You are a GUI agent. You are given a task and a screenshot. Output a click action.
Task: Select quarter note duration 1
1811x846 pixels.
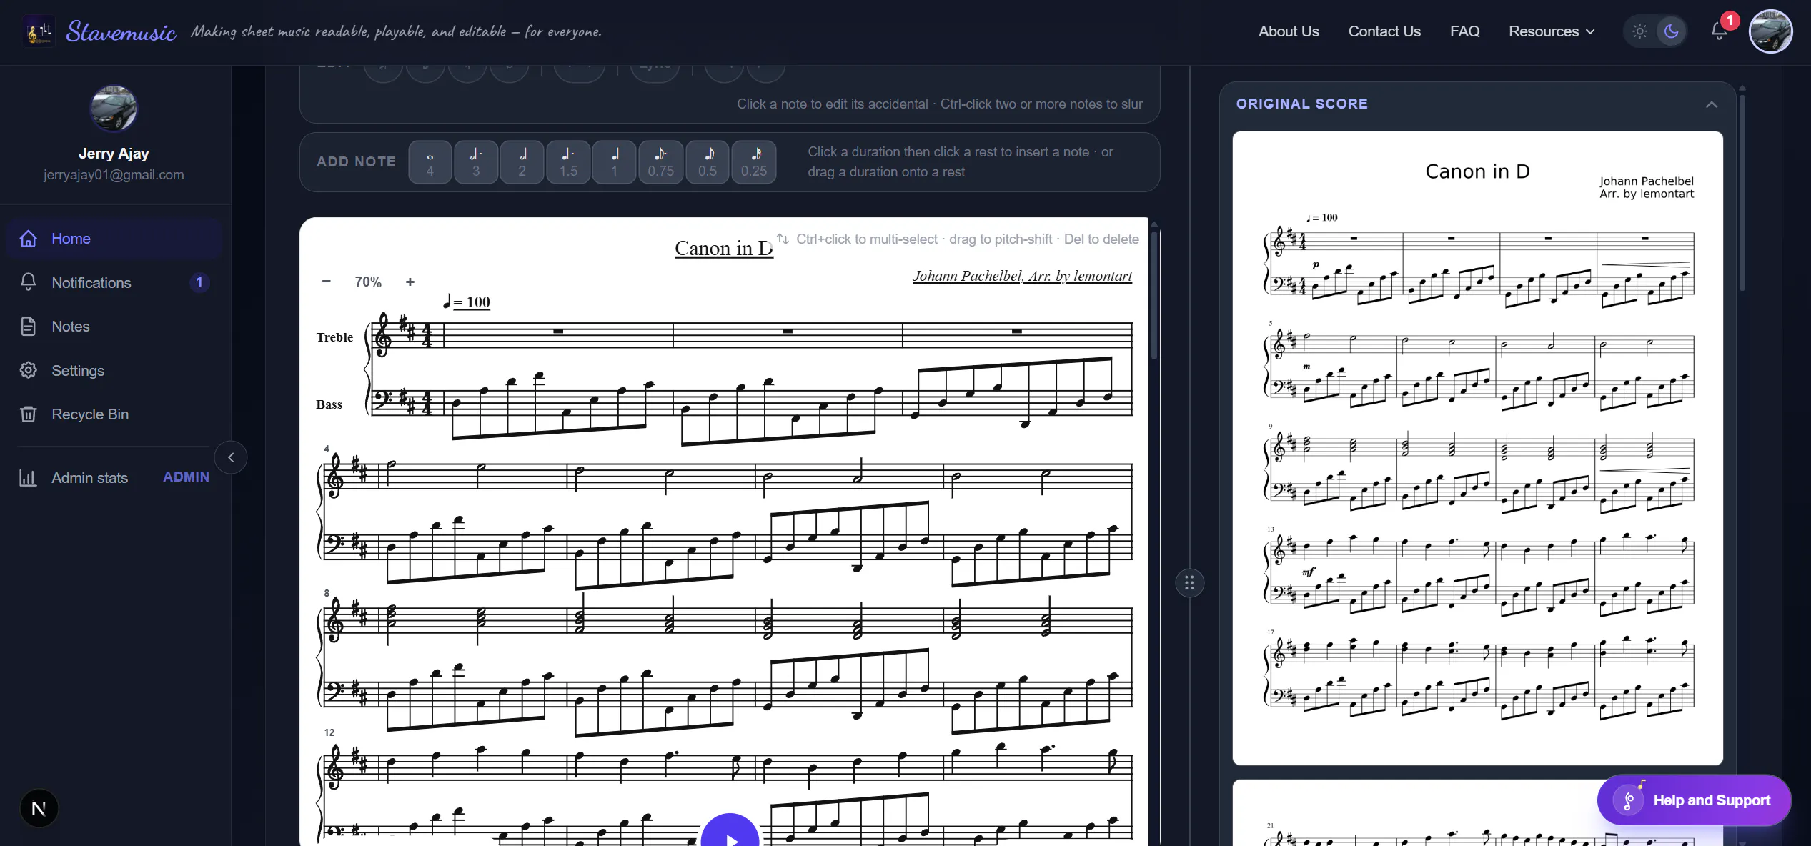[x=615, y=162]
